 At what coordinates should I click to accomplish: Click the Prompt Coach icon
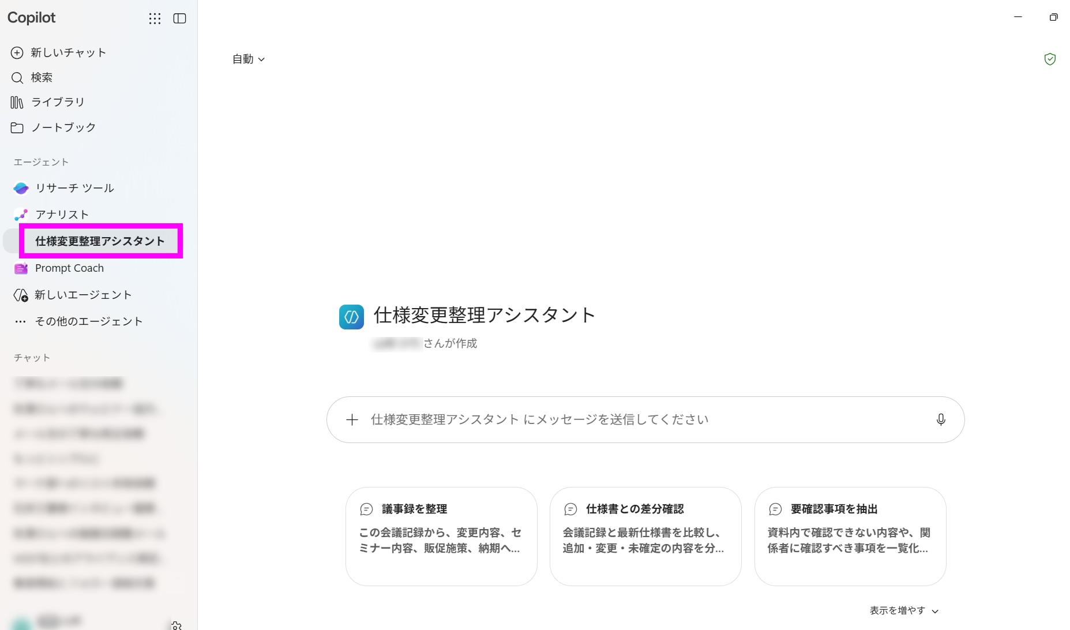(x=21, y=268)
